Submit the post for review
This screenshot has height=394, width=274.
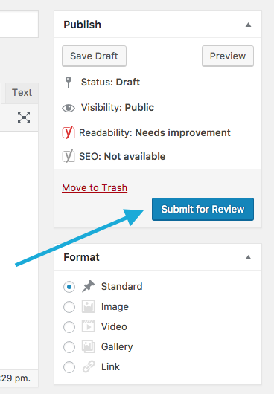tap(203, 209)
